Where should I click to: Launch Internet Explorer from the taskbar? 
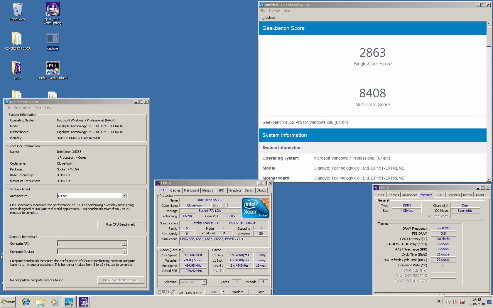coord(26,302)
